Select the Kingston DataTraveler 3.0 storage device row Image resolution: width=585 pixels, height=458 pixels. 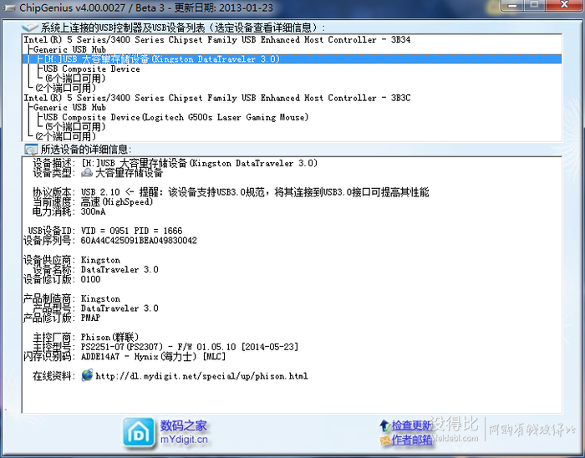tap(292, 59)
